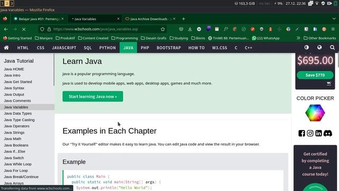Open the list all tabs chevron
This screenshot has height=191, width=339.
334,19
